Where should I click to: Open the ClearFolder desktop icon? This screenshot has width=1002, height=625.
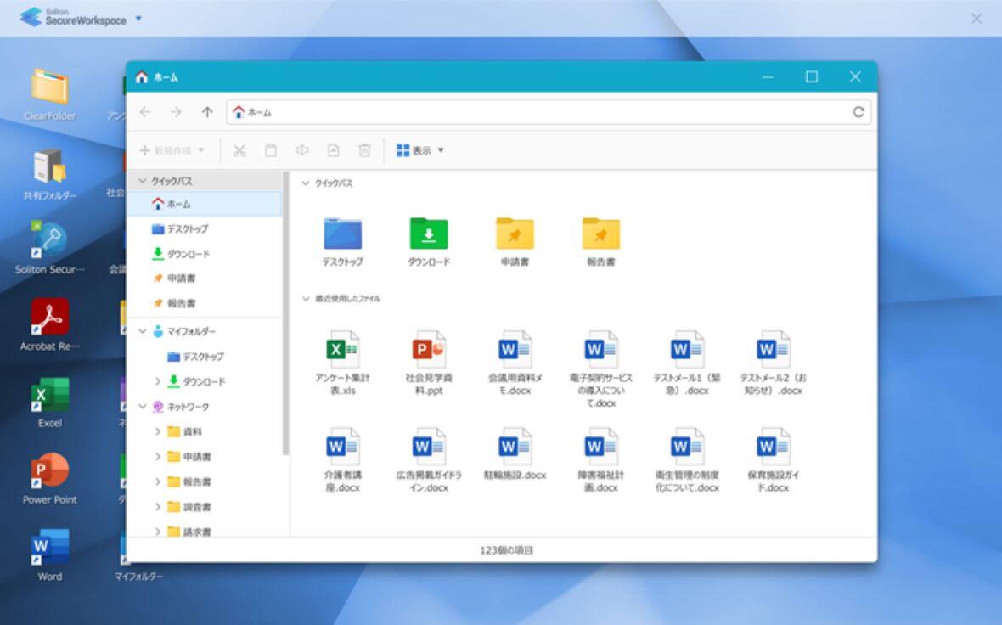(50, 94)
